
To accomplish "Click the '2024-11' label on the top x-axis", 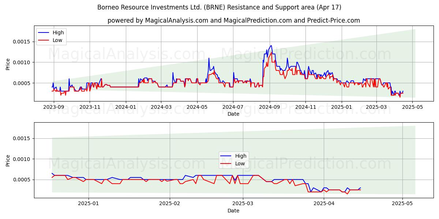I will tap(305, 107).
